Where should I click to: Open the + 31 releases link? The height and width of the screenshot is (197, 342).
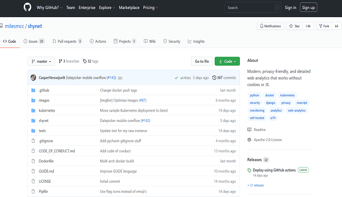click(256, 185)
